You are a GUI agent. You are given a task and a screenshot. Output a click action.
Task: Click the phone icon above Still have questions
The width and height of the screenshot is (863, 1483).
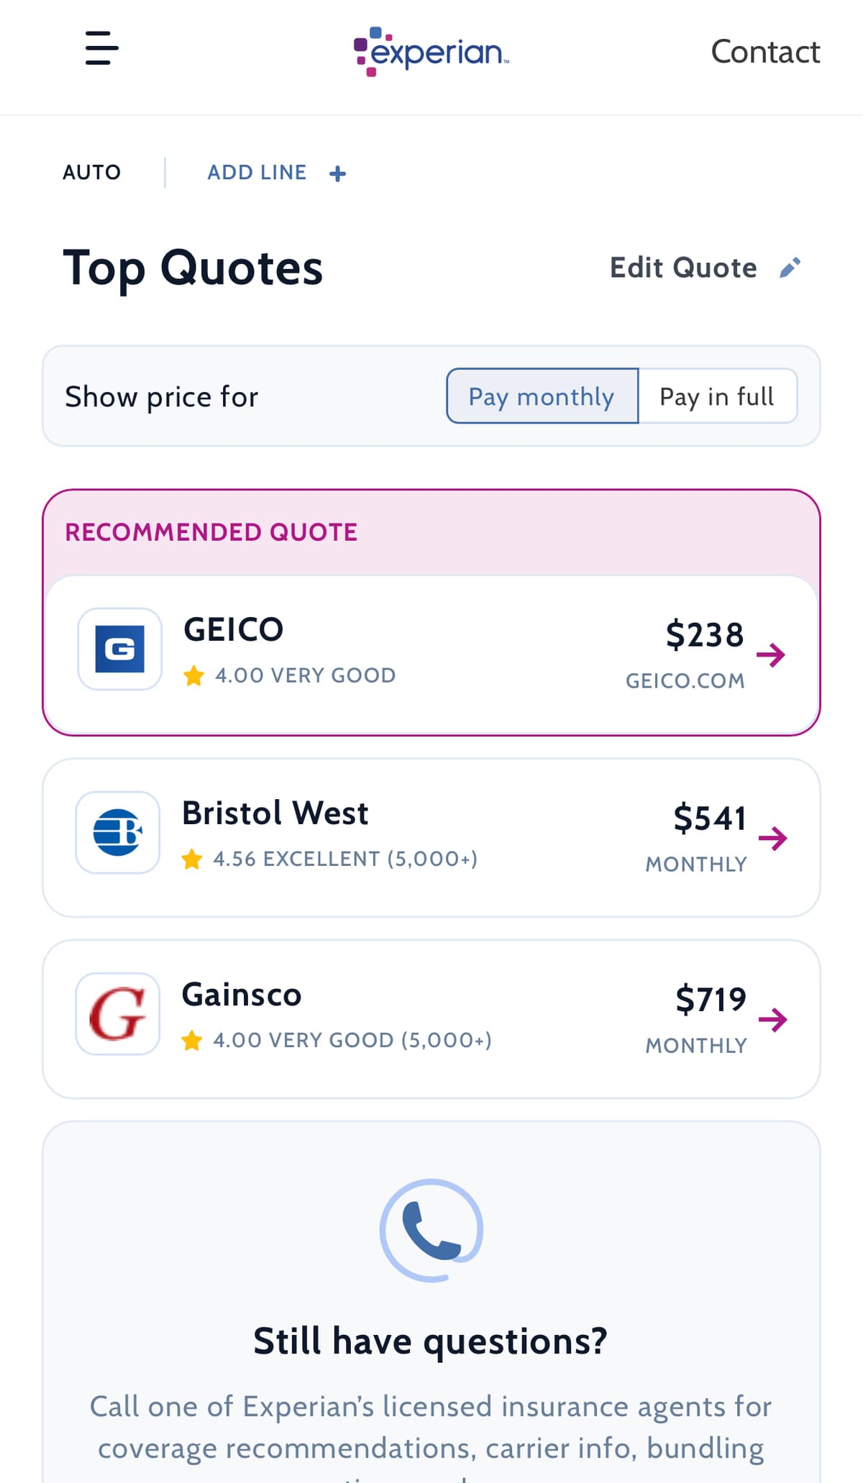pyautogui.click(x=430, y=1230)
